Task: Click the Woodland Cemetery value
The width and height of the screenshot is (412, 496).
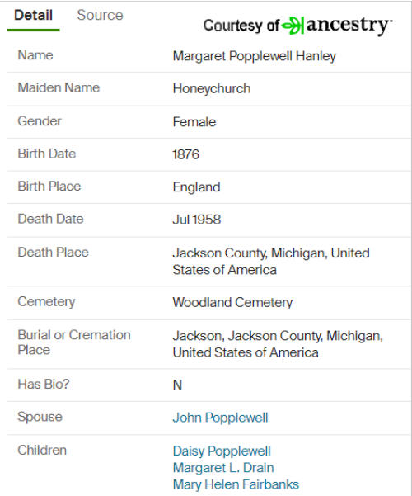Action: [232, 302]
